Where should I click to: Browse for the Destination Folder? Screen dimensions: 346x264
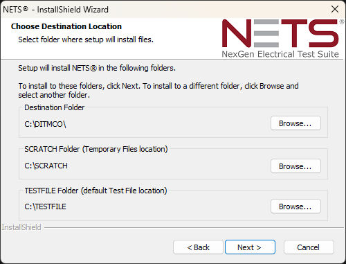pyautogui.click(x=295, y=123)
